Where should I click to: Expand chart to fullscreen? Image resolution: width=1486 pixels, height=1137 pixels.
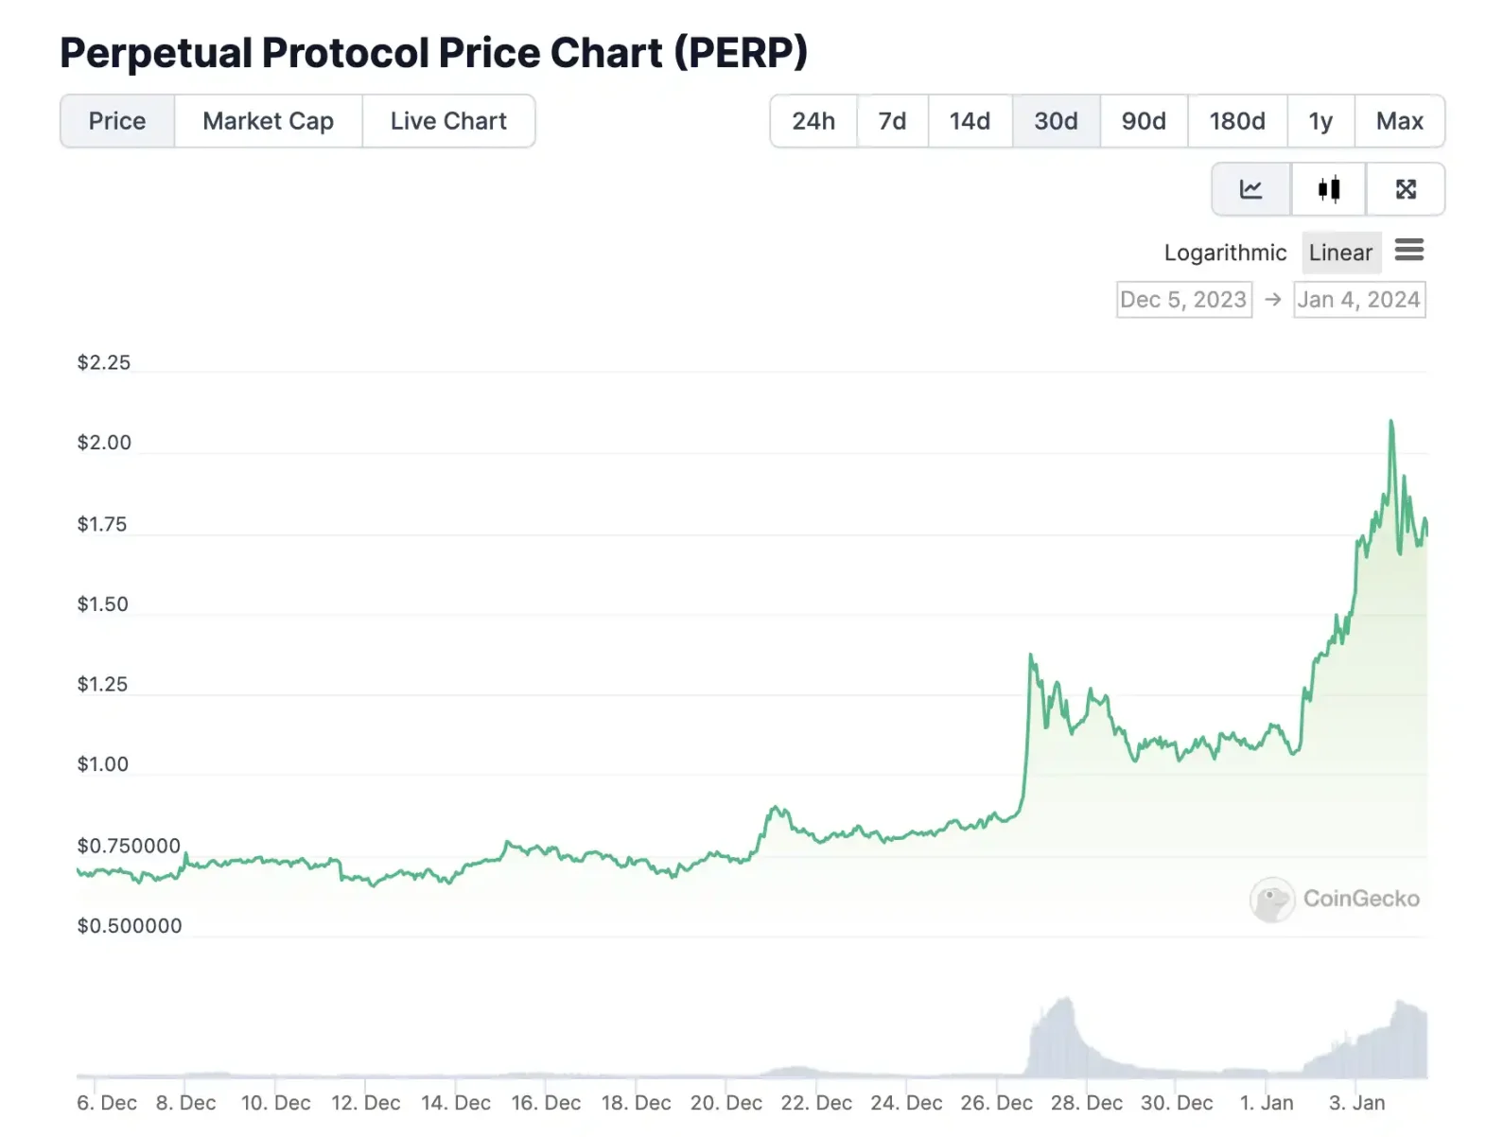1406,189
